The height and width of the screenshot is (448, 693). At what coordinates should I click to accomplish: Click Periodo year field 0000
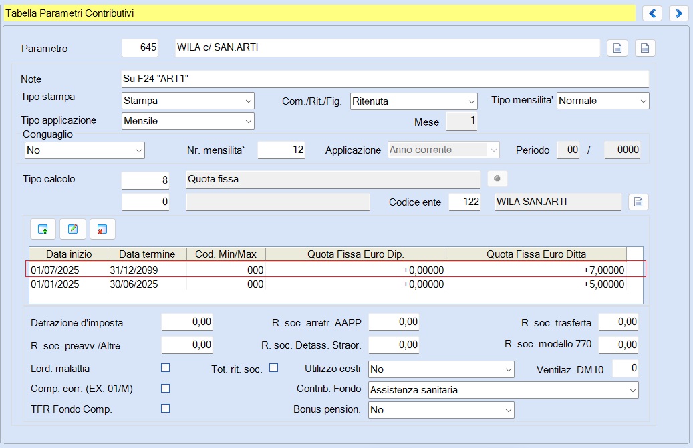[x=622, y=150]
